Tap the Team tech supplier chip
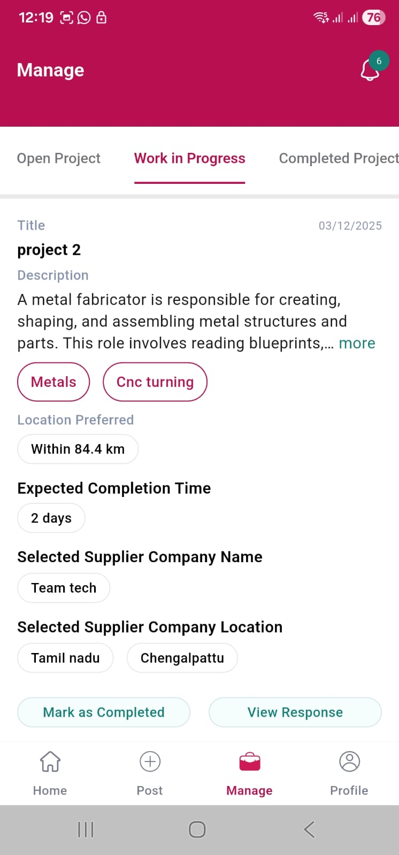Screen dimensions: 399x855 click(x=64, y=588)
